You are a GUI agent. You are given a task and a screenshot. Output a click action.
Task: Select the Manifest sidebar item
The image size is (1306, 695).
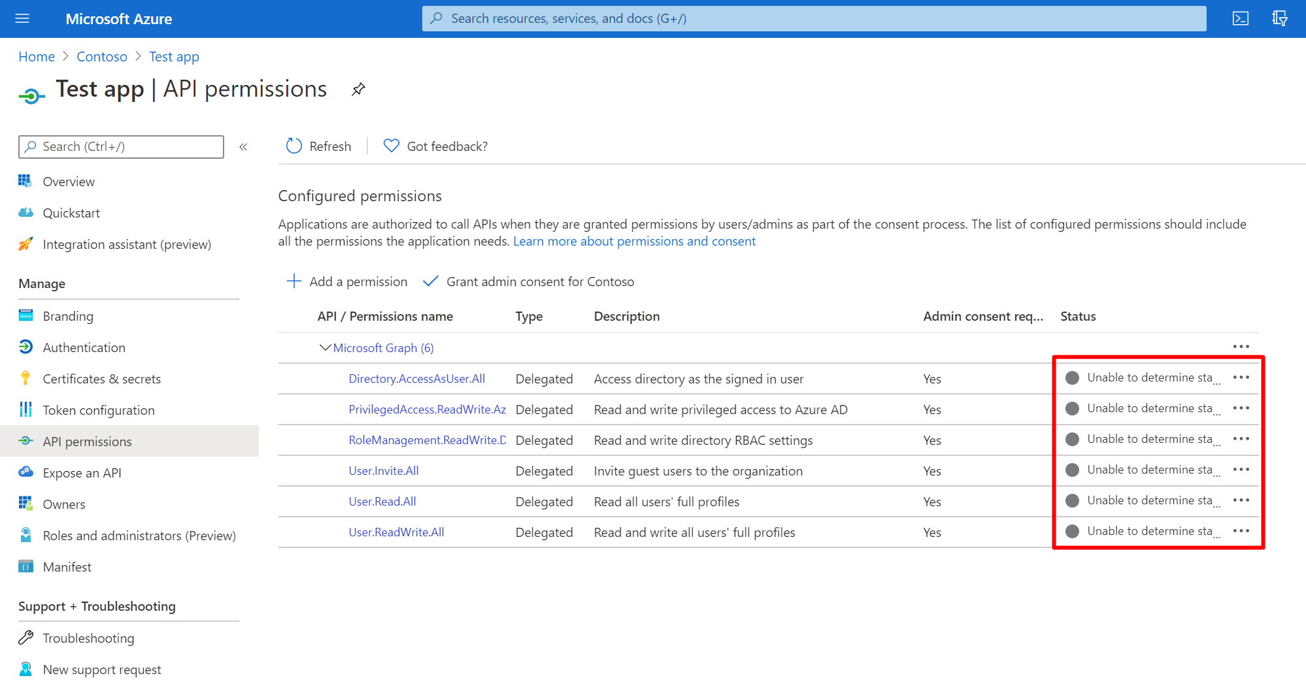pos(67,566)
